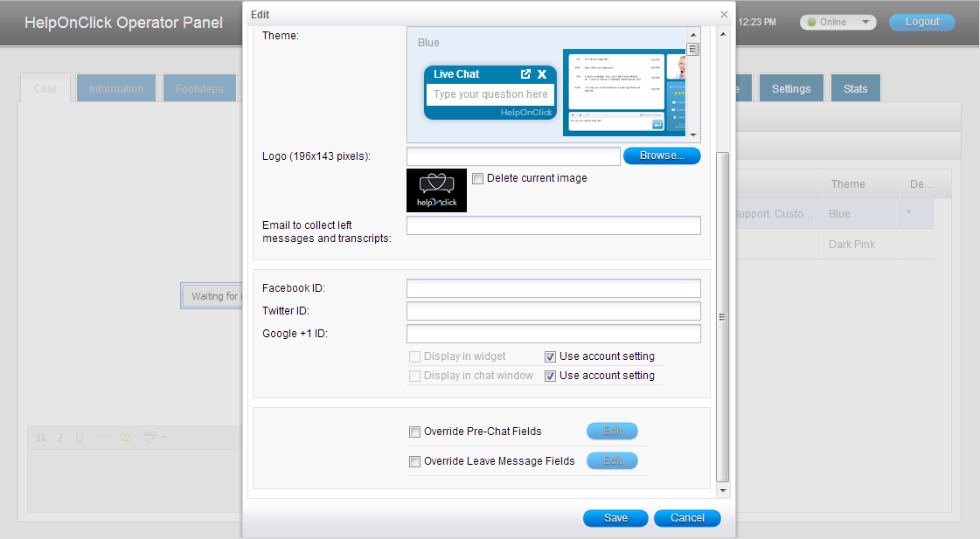Toggle Use account setting for widget display
Viewport: 980px width, 539px height.
point(550,356)
